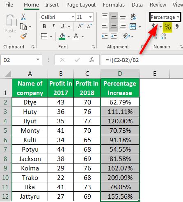Screen dimensions: 183x202
Task: Click the Select All corner triangle
Action: (x=7, y=74)
